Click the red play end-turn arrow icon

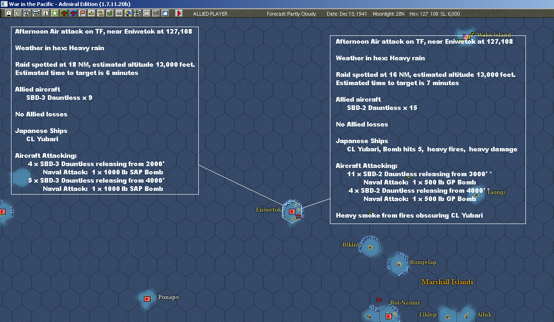[x=179, y=13]
